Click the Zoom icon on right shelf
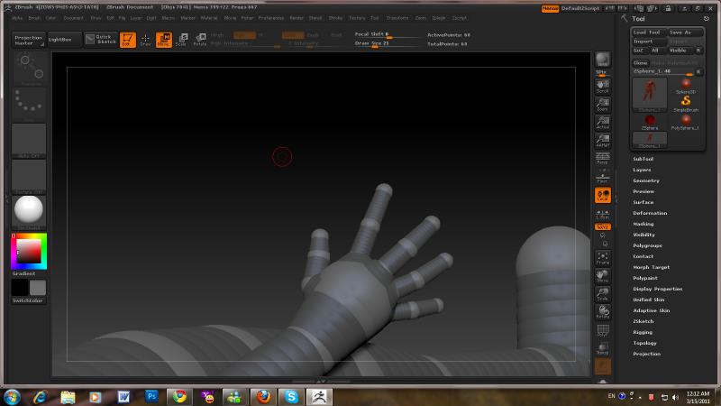 click(603, 106)
